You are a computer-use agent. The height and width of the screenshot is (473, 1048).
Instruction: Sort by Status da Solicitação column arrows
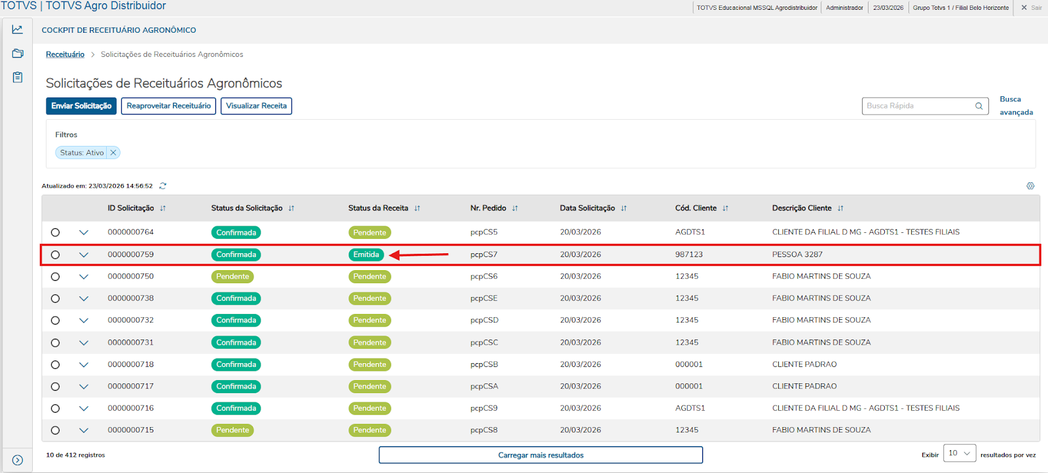click(291, 208)
